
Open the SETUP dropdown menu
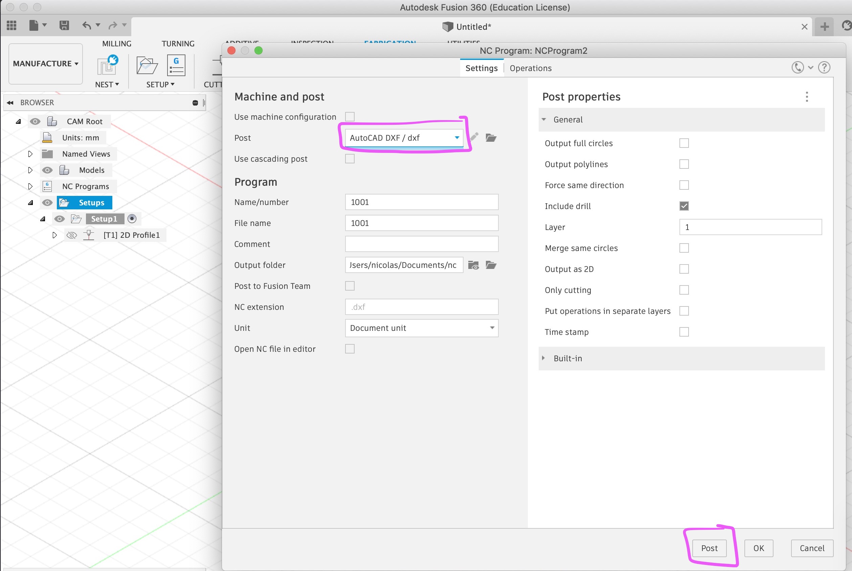point(160,85)
